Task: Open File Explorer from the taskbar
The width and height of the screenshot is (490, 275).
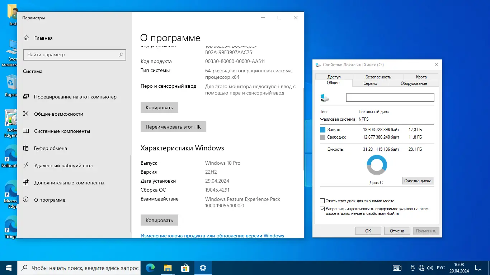Action: [x=168, y=267]
